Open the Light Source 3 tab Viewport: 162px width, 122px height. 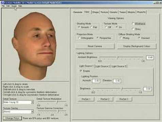119,66
